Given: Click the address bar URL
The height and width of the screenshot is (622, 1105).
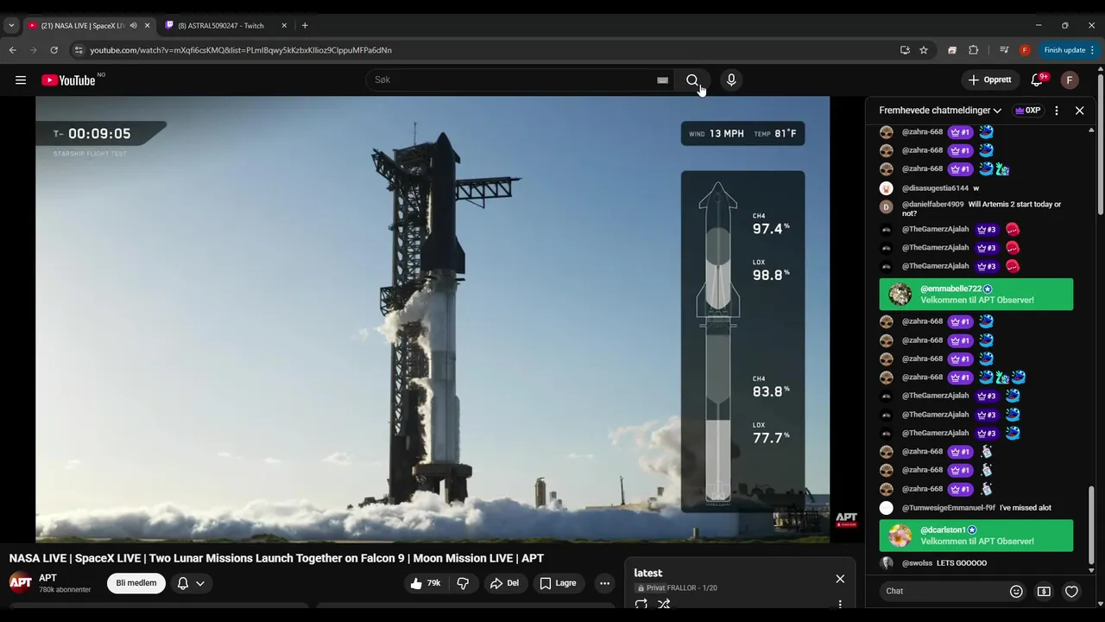Looking at the screenshot, I should tap(241, 50).
